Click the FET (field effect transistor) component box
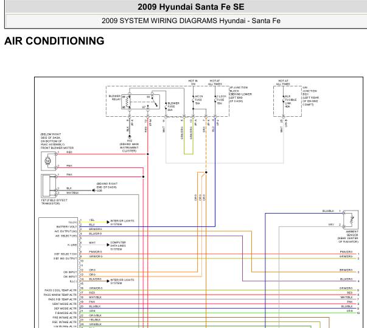Screen dimensions: 367x328 pos(49,186)
